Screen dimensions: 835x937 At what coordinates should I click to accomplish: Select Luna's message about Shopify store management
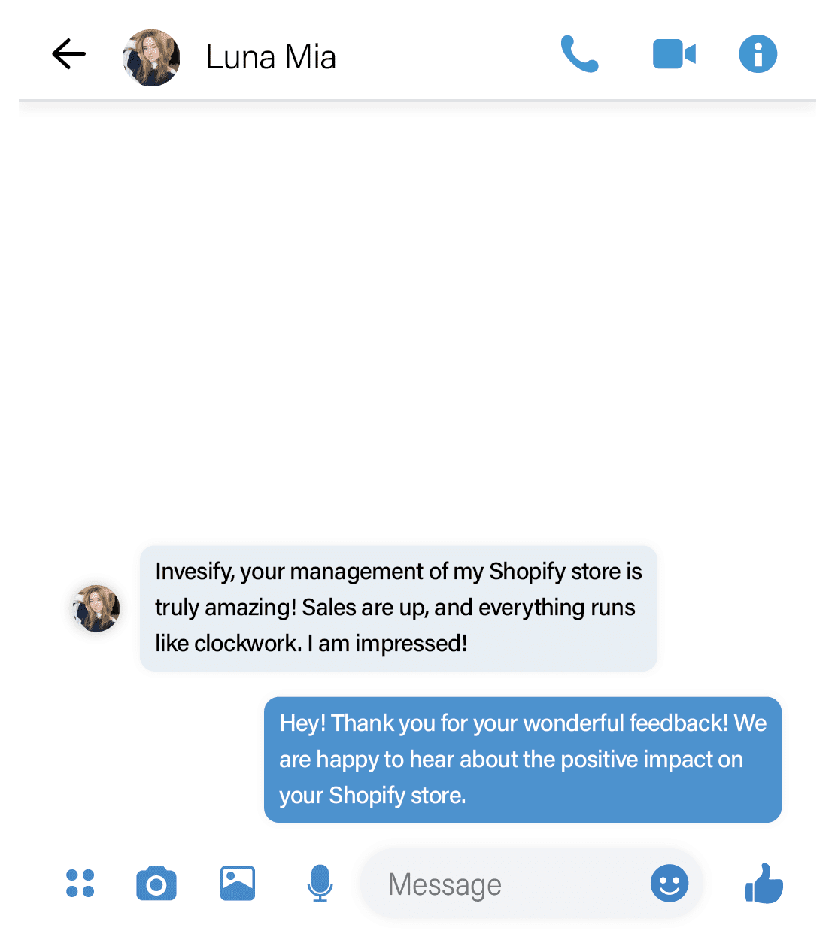point(399,608)
